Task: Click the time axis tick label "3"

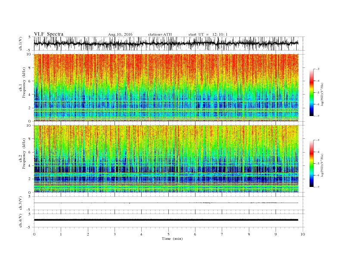Action: pyautogui.click(x=115, y=234)
